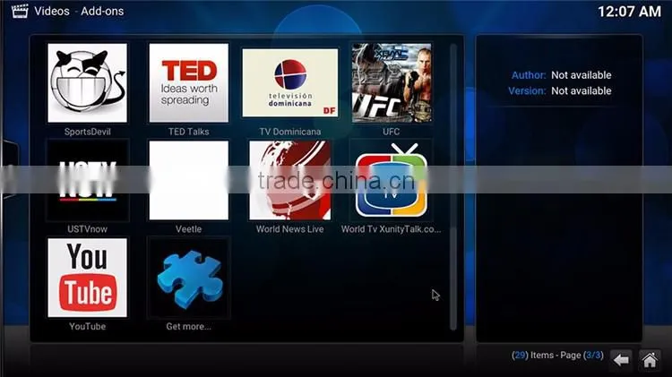Click the Videos clapperboard icon
The height and width of the screenshot is (377, 672).
pos(20,11)
